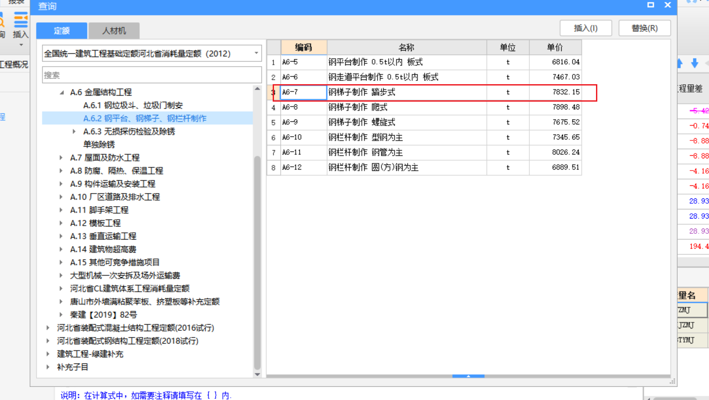Select row 钢栏杆制作 型钢为主
709x400 pixels.
click(424, 137)
